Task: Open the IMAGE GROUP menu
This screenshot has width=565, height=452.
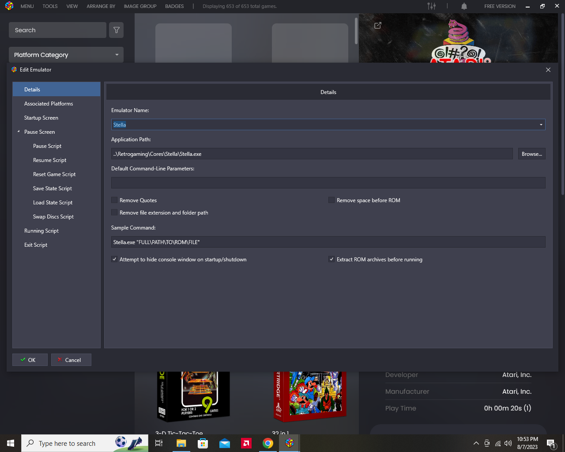Action: (140, 6)
